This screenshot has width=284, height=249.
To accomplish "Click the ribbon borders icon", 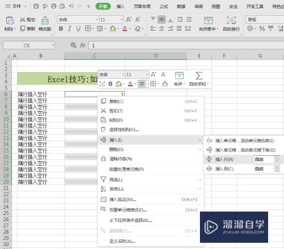I will [x=88, y=29].
